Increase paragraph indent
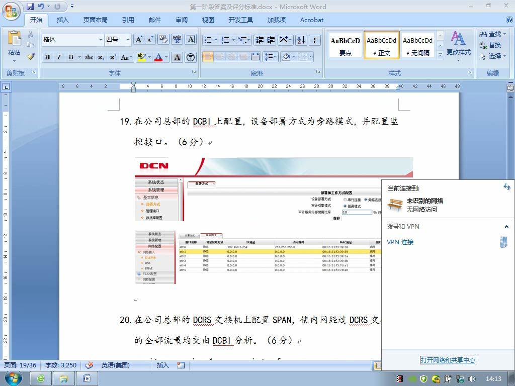The height and width of the screenshot is (386, 515). pyautogui.click(x=271, y=40)
